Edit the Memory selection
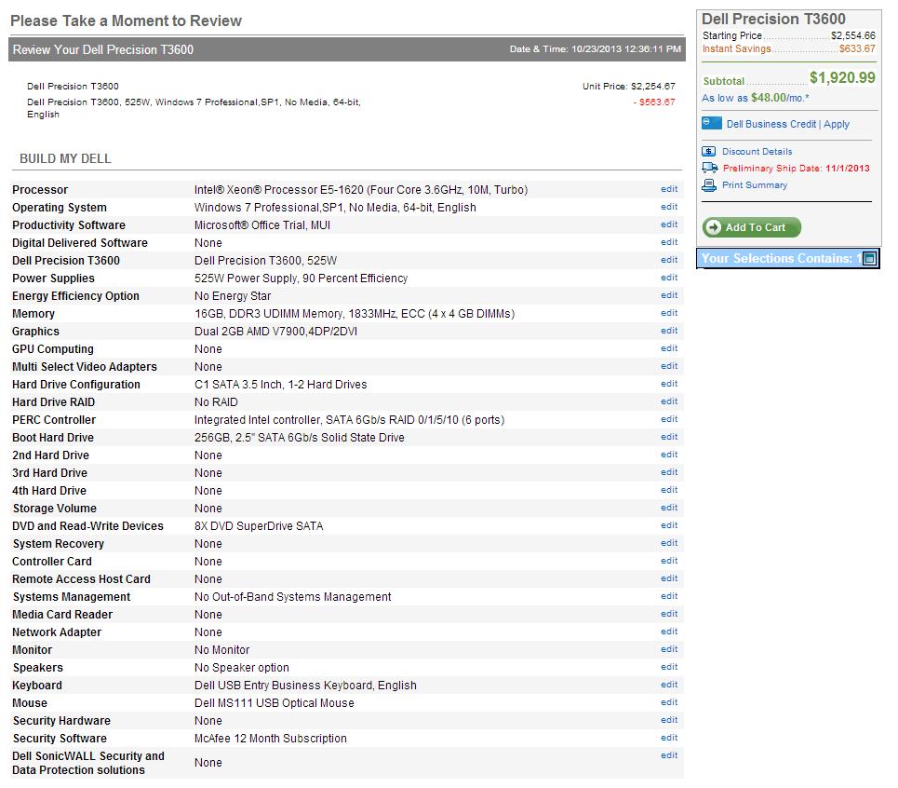Image resolution: width=898 pixels, height=788 pixels. pos(669,313)
